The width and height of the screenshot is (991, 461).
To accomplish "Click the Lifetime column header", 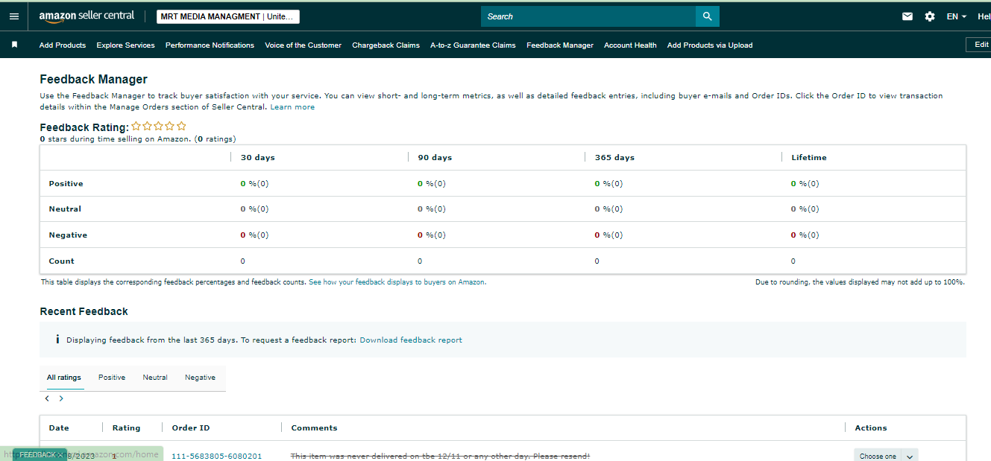I will coord(809,158).
